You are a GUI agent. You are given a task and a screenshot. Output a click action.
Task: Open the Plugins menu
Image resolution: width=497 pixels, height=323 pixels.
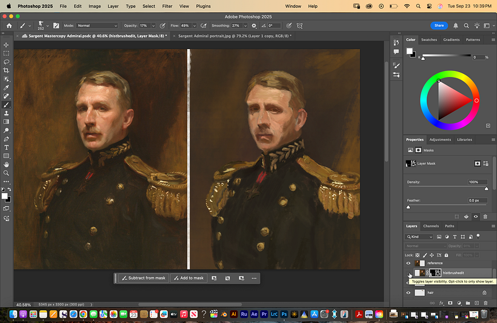203,6
